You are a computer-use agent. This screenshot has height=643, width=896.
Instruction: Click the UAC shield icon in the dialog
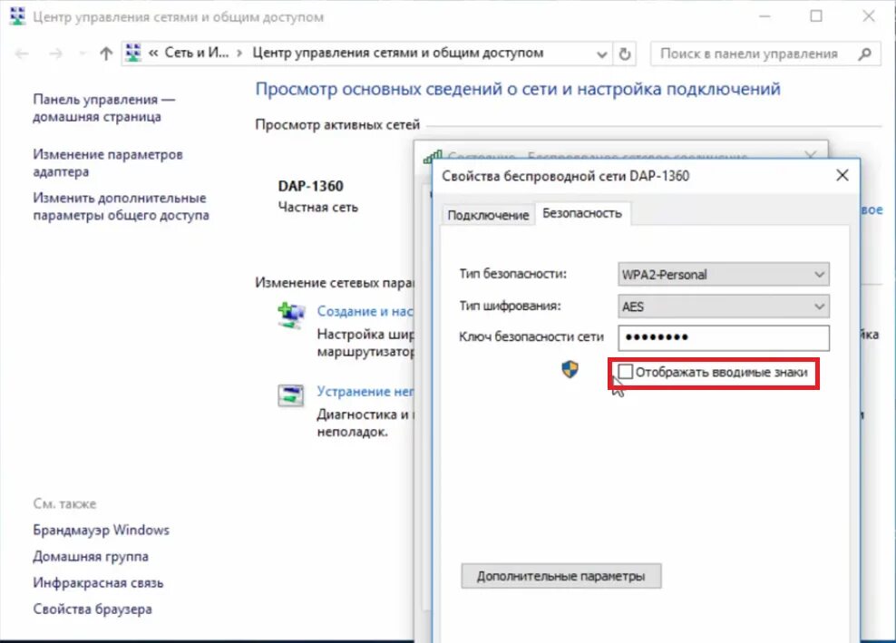coord(570,369)
